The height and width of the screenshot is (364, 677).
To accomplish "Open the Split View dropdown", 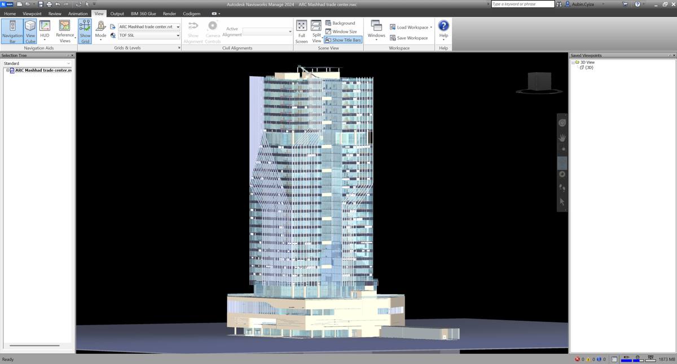I will point(316,32).
